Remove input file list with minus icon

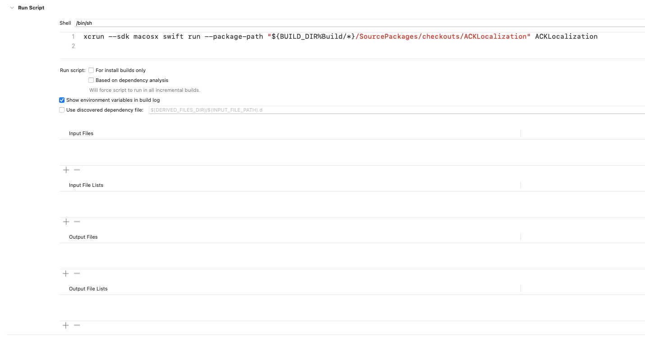pyautogui.click(x=77, y=222)
